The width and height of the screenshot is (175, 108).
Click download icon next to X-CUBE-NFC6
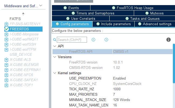pos(6,75)
